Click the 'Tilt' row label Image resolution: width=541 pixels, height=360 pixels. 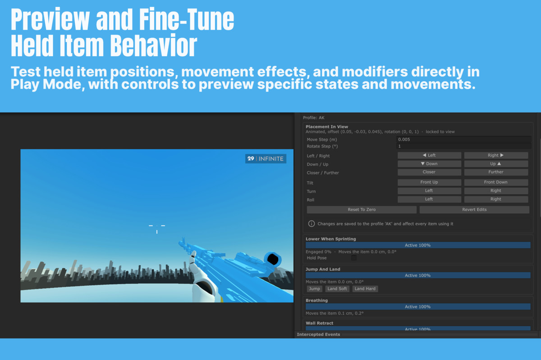tap(310, 183)
